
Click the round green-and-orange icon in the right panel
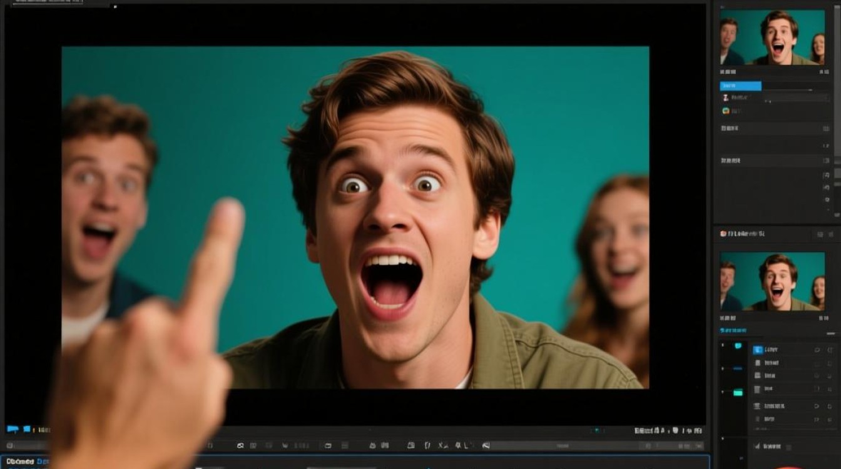[x=725, y=111]
